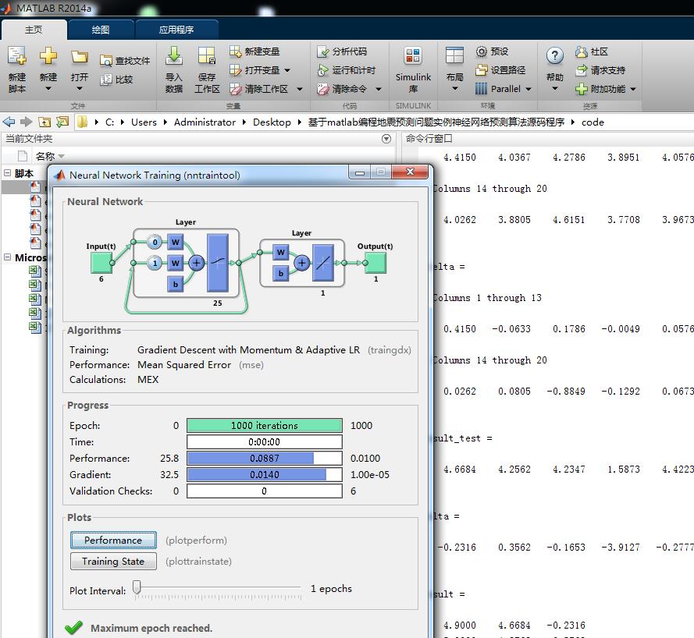Click the browse for folder icon

click(x=62, y=122)
